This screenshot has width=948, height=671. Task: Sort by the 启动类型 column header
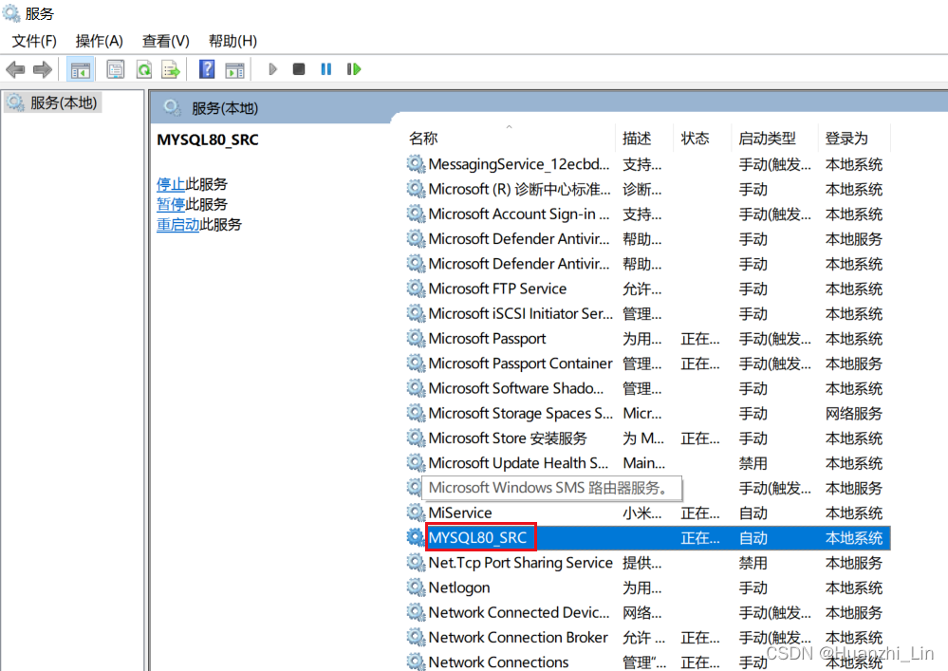click(774, 139)
